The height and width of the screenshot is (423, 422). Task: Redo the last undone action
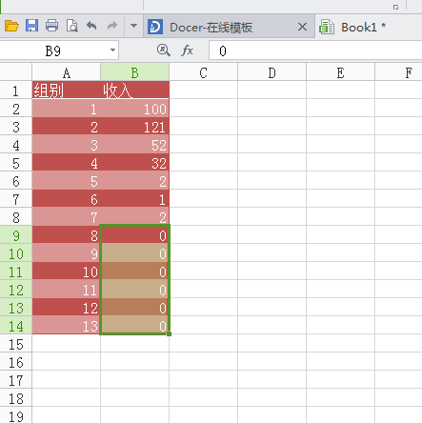[112, 26]
